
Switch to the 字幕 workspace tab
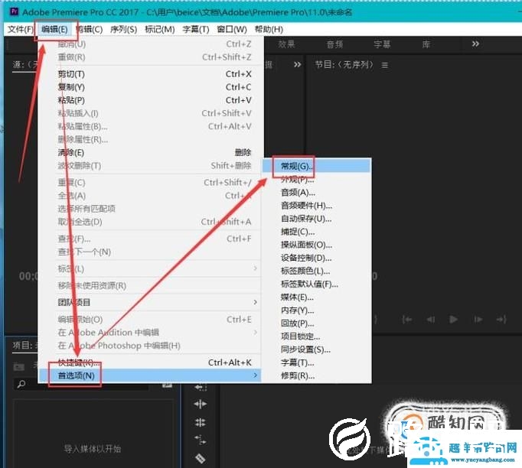pos(382,44)
